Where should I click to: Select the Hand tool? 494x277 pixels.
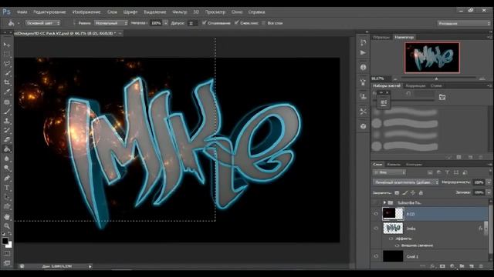pos(7,217)
